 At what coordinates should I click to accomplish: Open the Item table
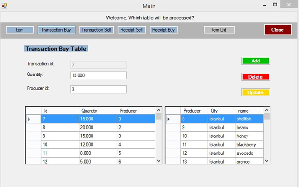(20, 30)
